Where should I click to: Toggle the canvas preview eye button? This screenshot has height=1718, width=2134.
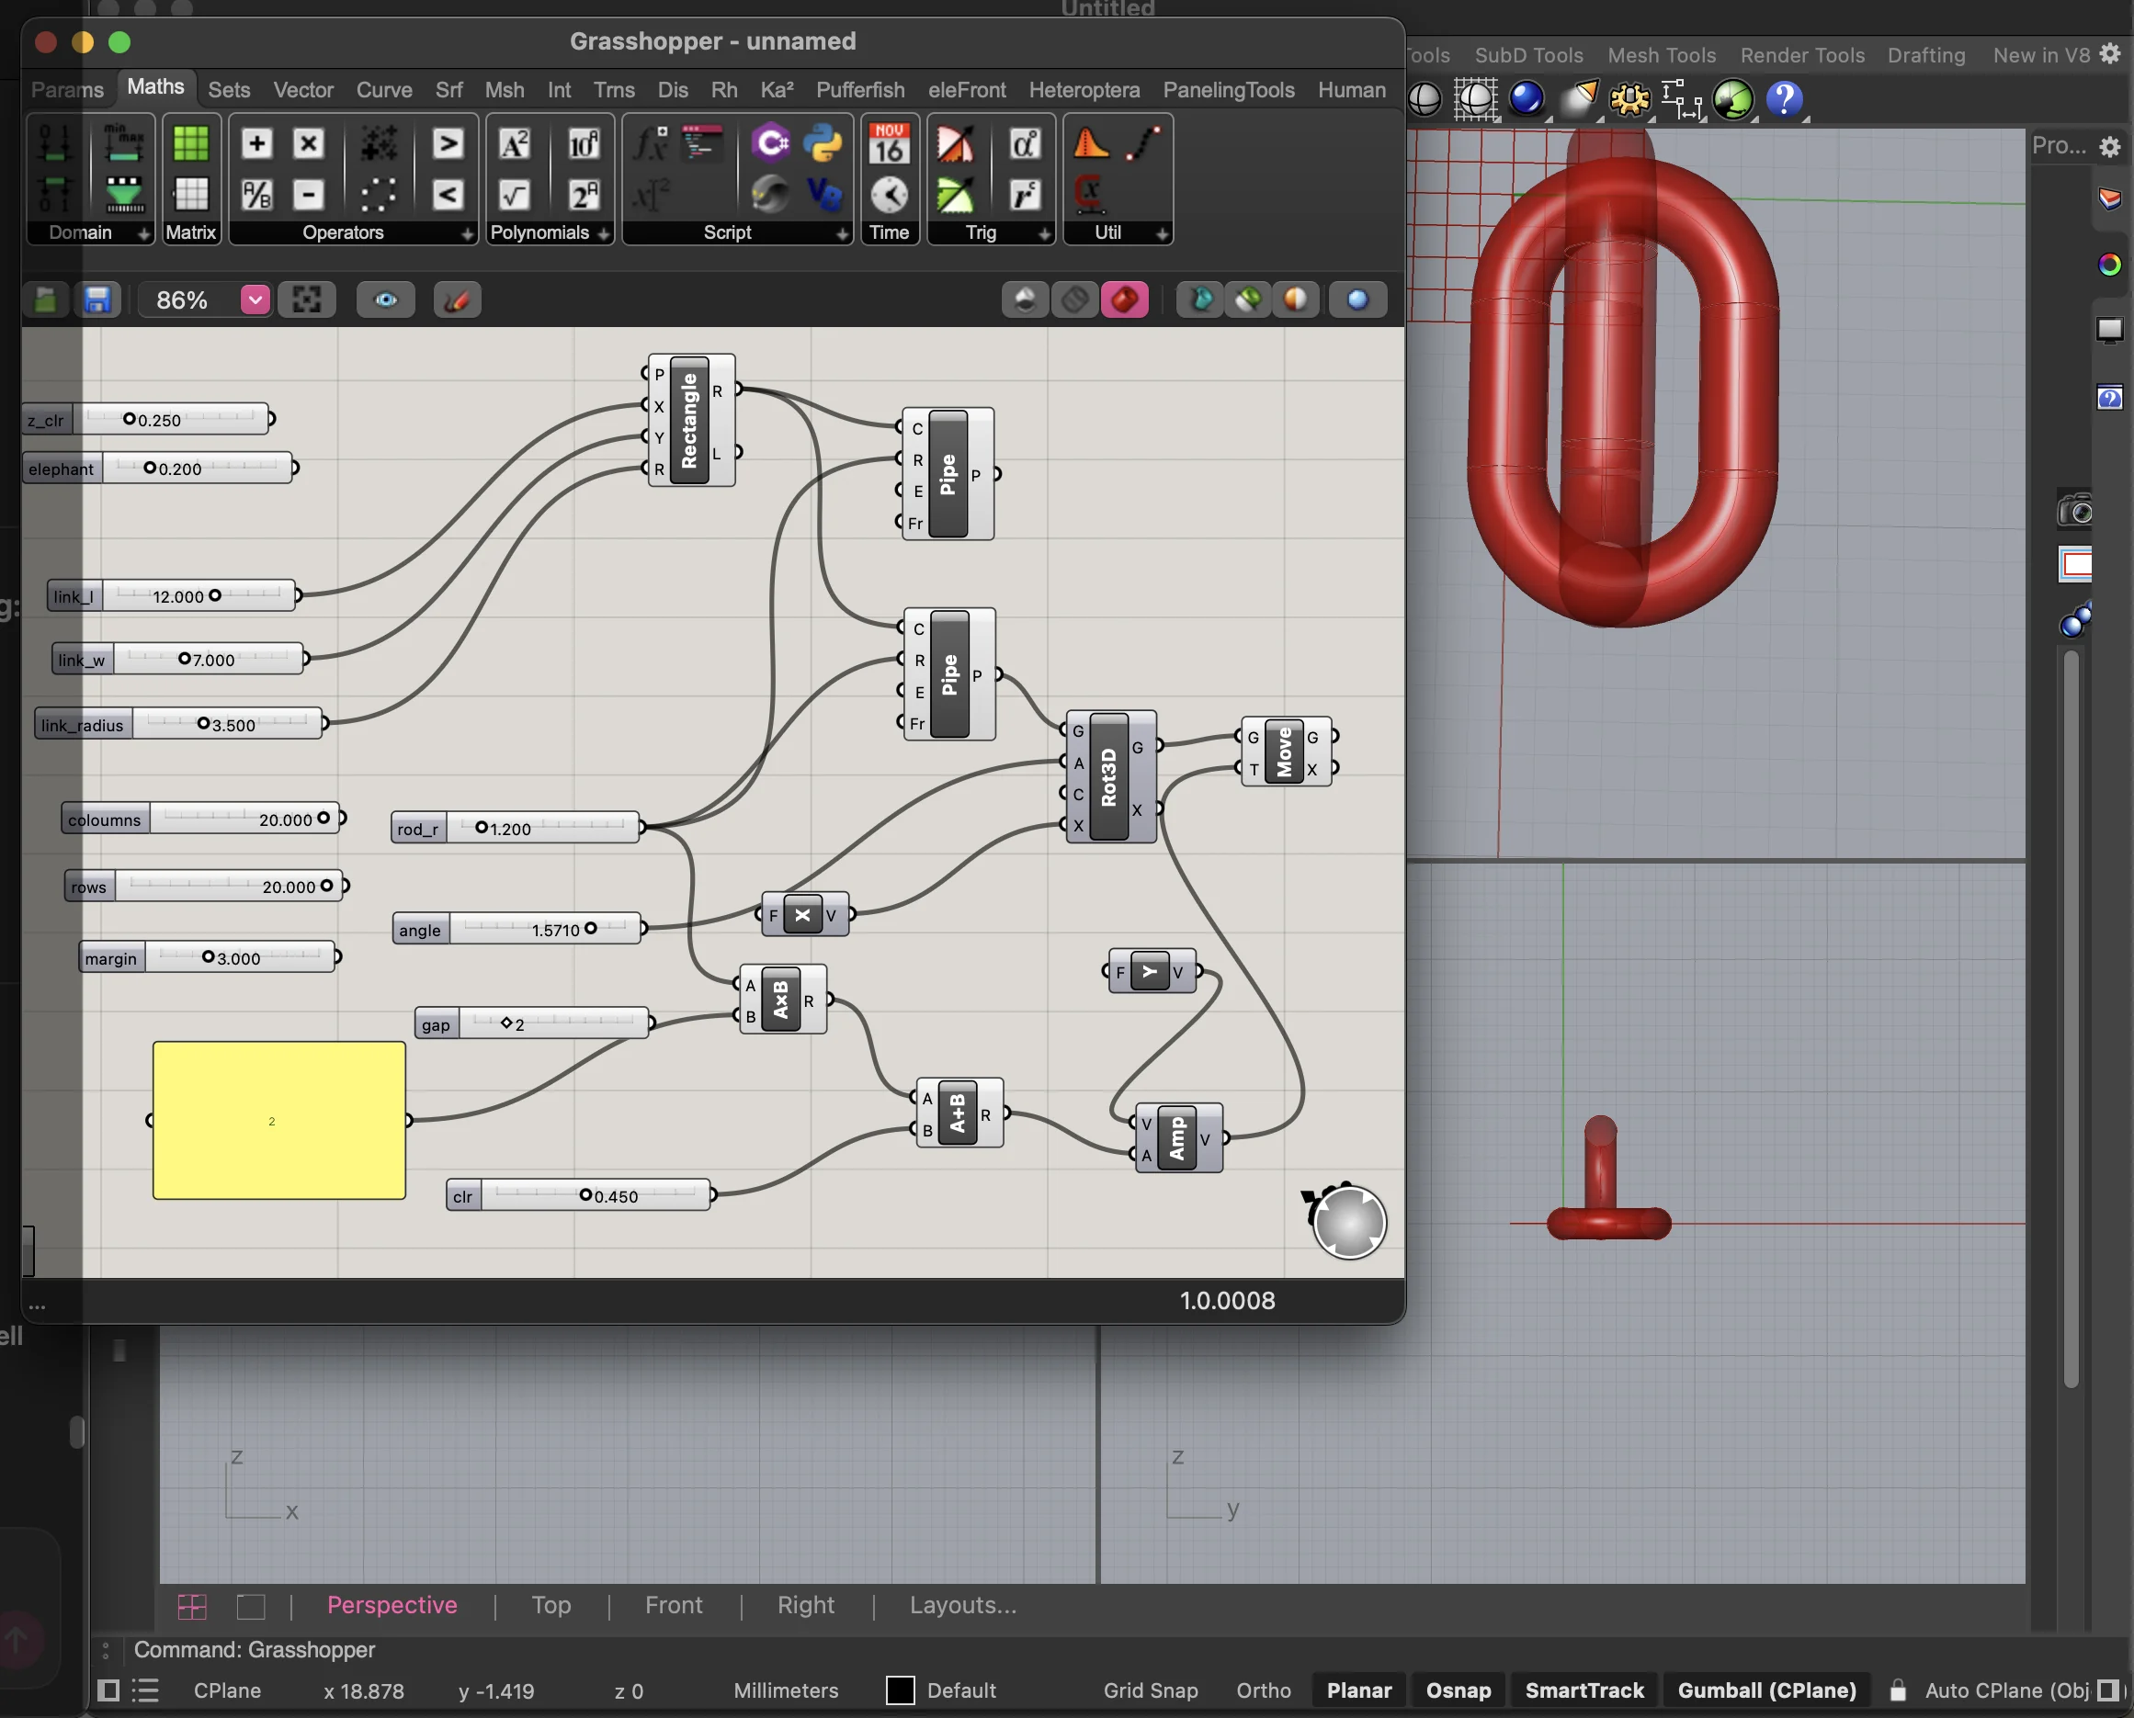pyautogui.click(x=385, y=300)
